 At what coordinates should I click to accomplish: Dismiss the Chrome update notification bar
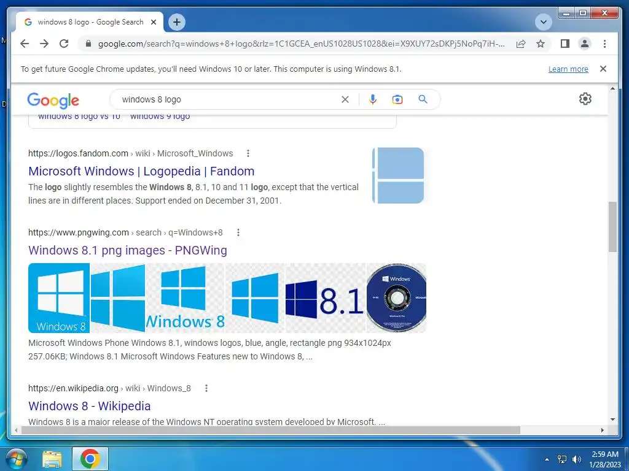click(603, 69)
